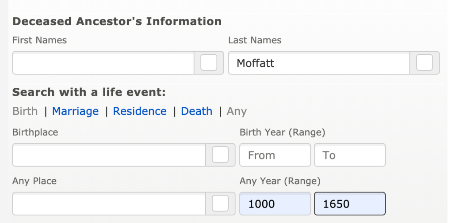Enable the checkbox next to Any Place field
Image resolution: width=452 pixels, height=223 pixels.
click(220, 204)
